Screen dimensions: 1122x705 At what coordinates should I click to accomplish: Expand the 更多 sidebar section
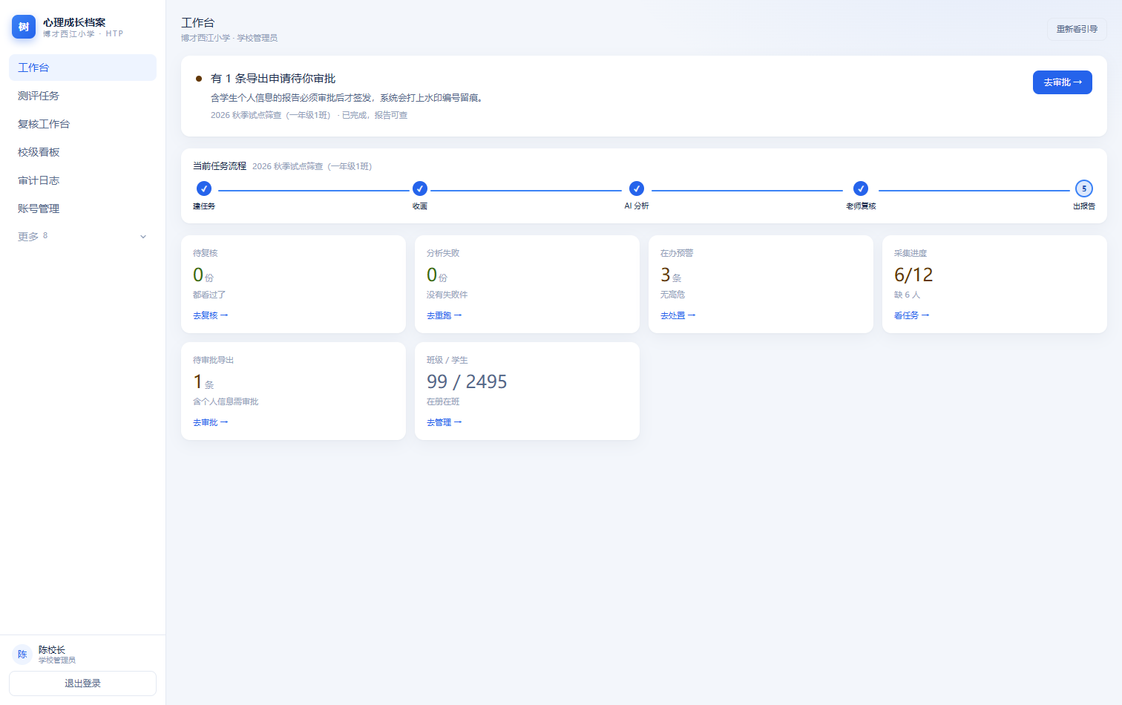82,237
